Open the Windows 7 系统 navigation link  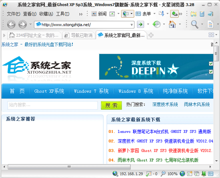click(91, 91)
